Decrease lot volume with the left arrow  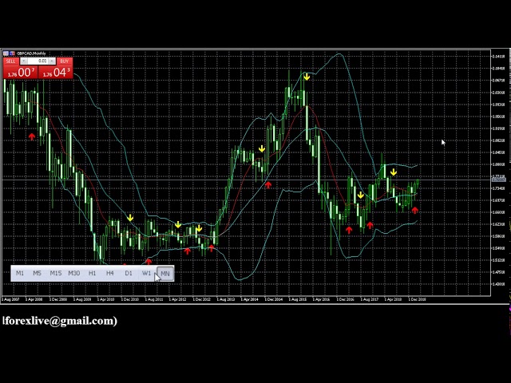[24, 61]
